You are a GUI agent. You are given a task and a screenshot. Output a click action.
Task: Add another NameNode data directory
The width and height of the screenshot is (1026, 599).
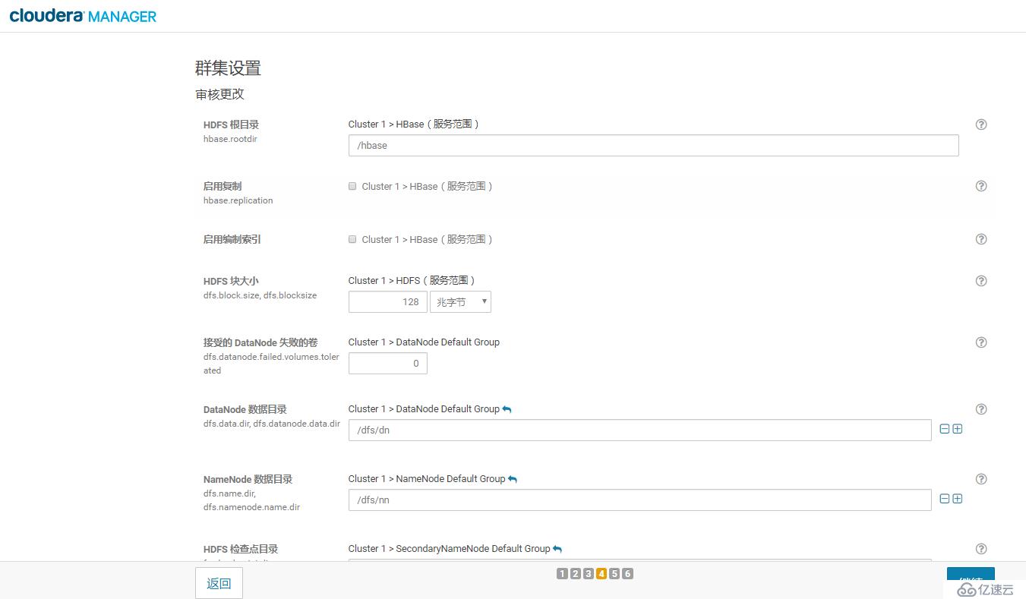point(958,499)
